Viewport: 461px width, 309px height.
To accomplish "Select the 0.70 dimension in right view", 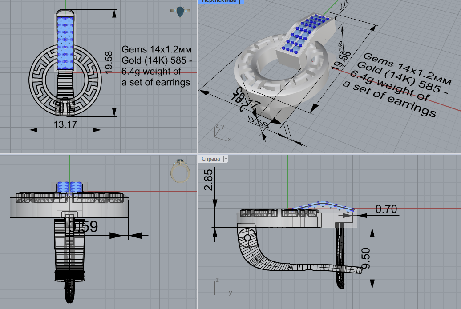I will (x=386, y=209).
